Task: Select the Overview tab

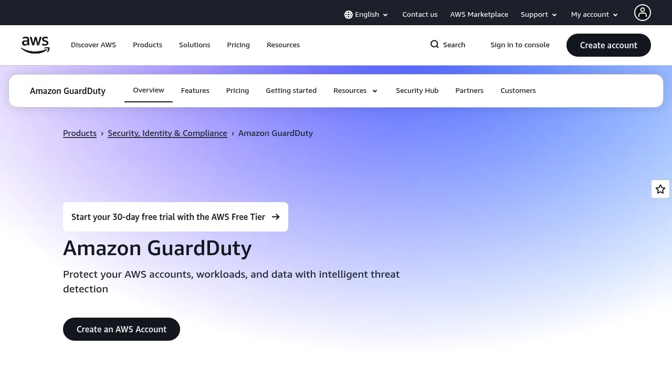Action: pos(149,90)
